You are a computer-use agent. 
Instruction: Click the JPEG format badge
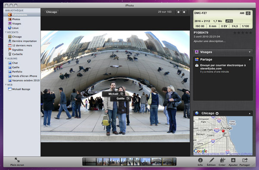point(229,21)
